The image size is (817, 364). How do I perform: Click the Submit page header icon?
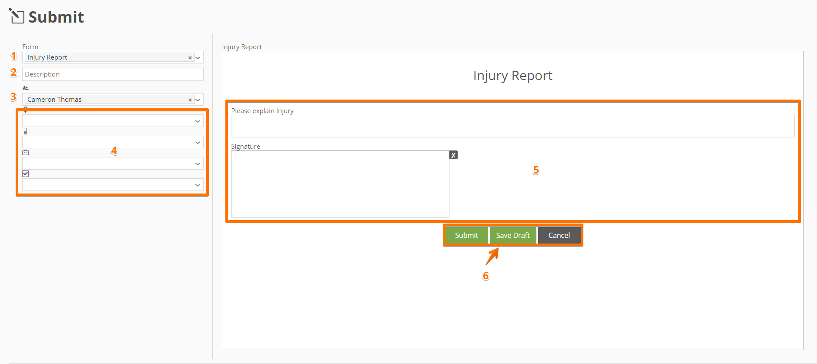point(17,16)
